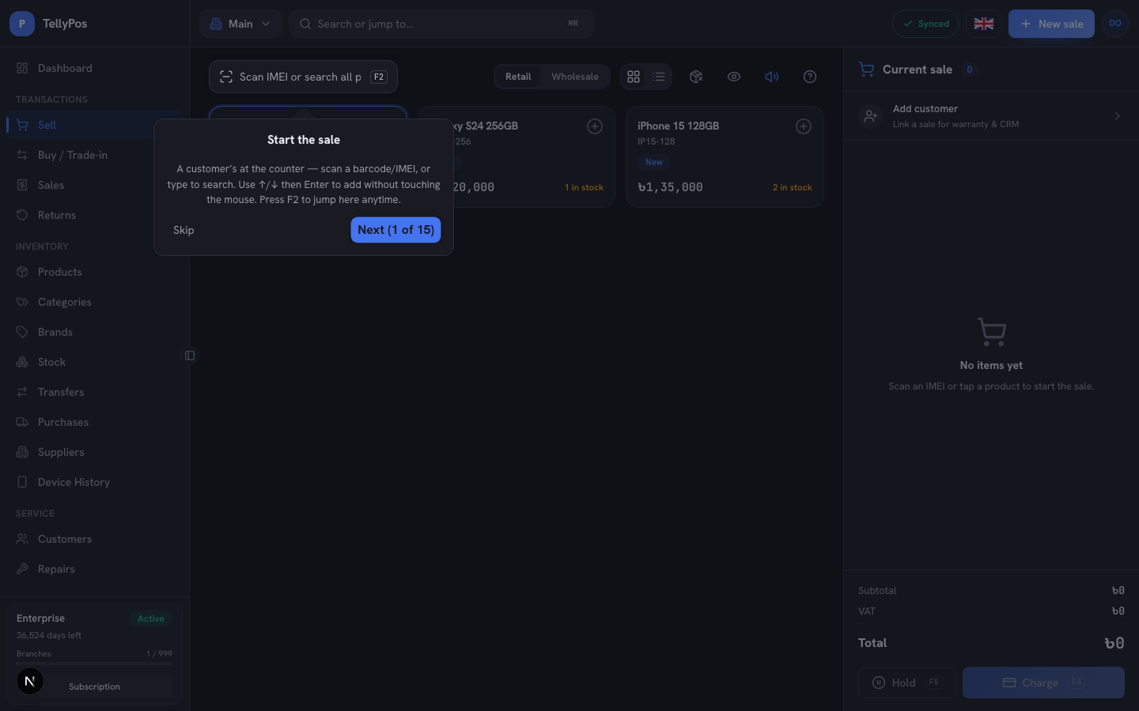1139x711 pixels.
Task: Click the '1 in stock' label
Action: [584, 187]
